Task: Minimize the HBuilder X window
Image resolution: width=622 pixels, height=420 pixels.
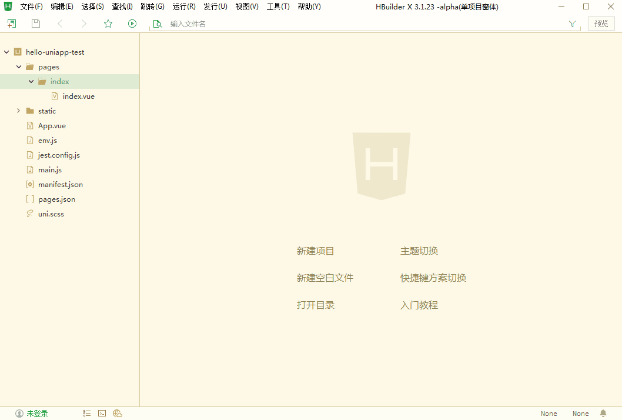Action: tap(561, 6)
